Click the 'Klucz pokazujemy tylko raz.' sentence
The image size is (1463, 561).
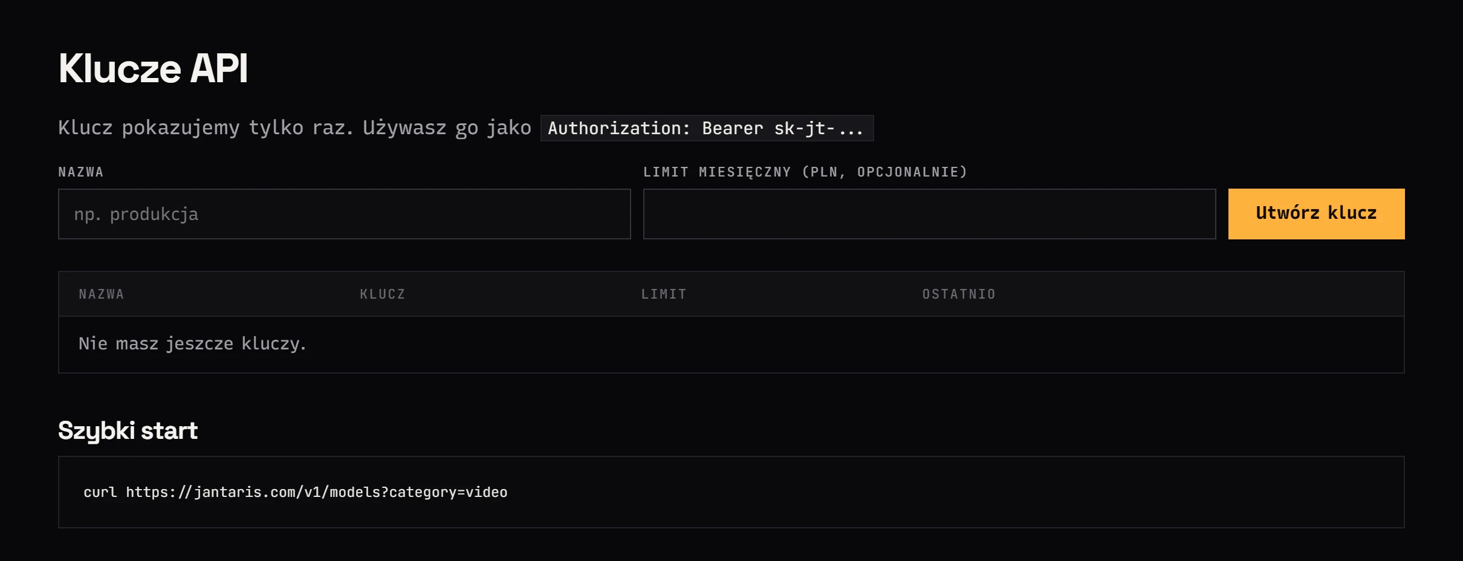(206, 128)
